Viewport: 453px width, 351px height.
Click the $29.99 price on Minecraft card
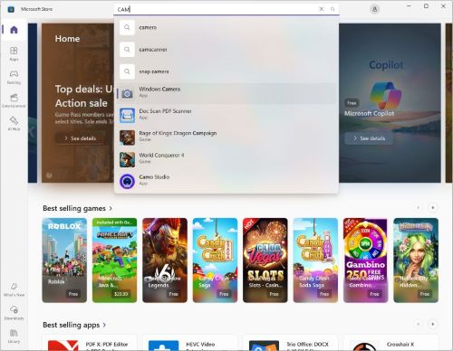pyautogui.click(x=120, y=294)
